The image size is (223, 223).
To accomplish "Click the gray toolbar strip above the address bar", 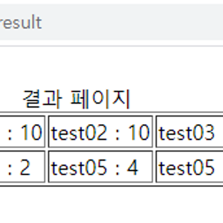I will tap(111, 2).
